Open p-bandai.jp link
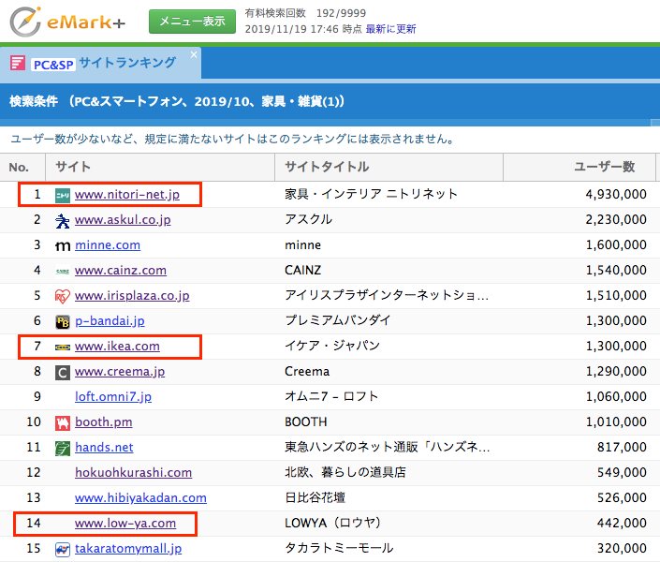Image resolution: width=660 pixels, height=562 pixels. point(110,321)
